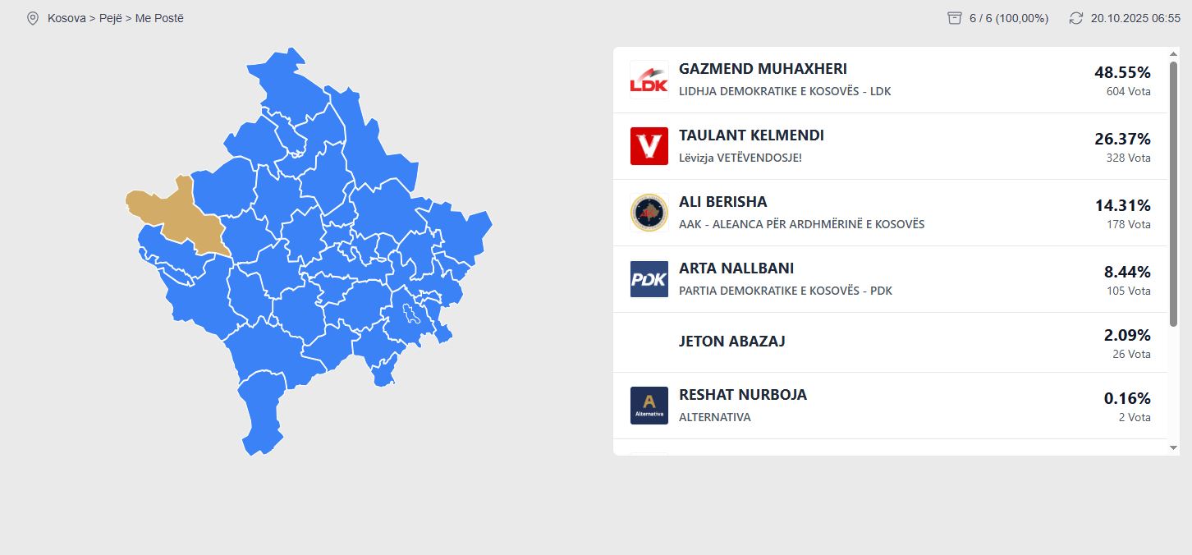This screenshot has height=555, width=1192.
Task: Click the scrollbar down arrow
Action: tap(1173, 447)
